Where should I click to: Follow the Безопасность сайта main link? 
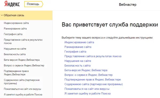[77, 66]
